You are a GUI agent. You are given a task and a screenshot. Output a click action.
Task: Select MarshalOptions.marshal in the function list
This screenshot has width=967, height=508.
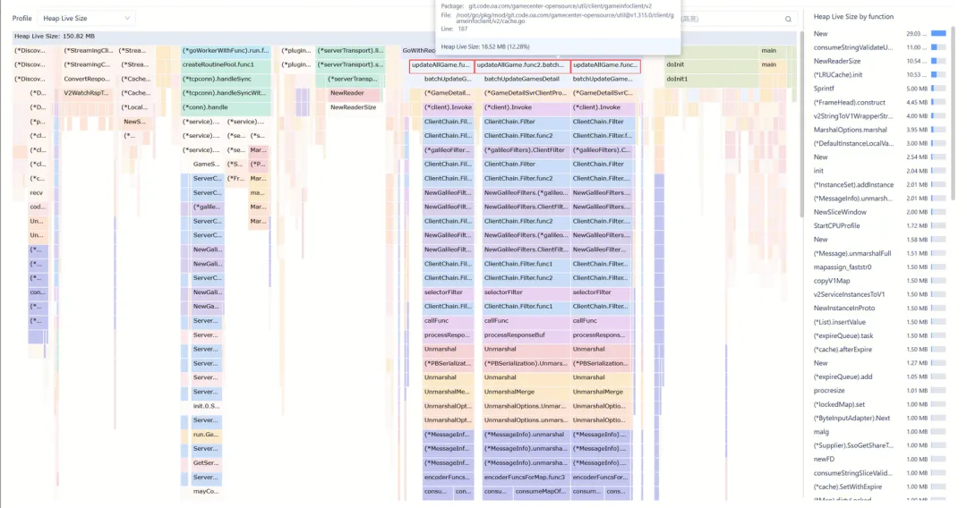click(x=851, y=130)
